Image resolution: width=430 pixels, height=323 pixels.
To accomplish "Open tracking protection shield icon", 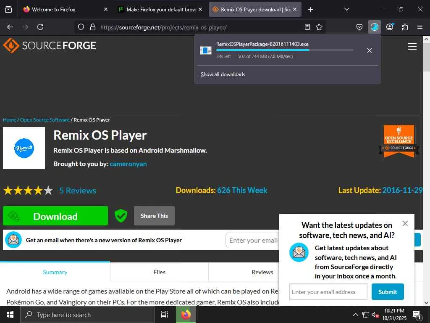I will point(81,27).
